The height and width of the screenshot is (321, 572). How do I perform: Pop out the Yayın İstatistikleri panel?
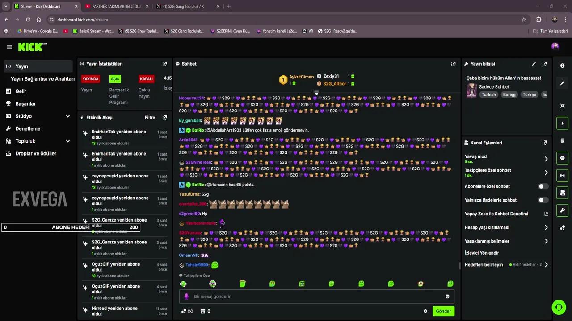point(164,64)
